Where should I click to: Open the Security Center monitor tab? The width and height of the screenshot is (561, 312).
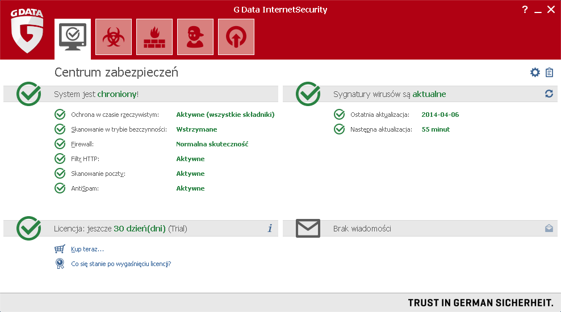coord(73,39)
